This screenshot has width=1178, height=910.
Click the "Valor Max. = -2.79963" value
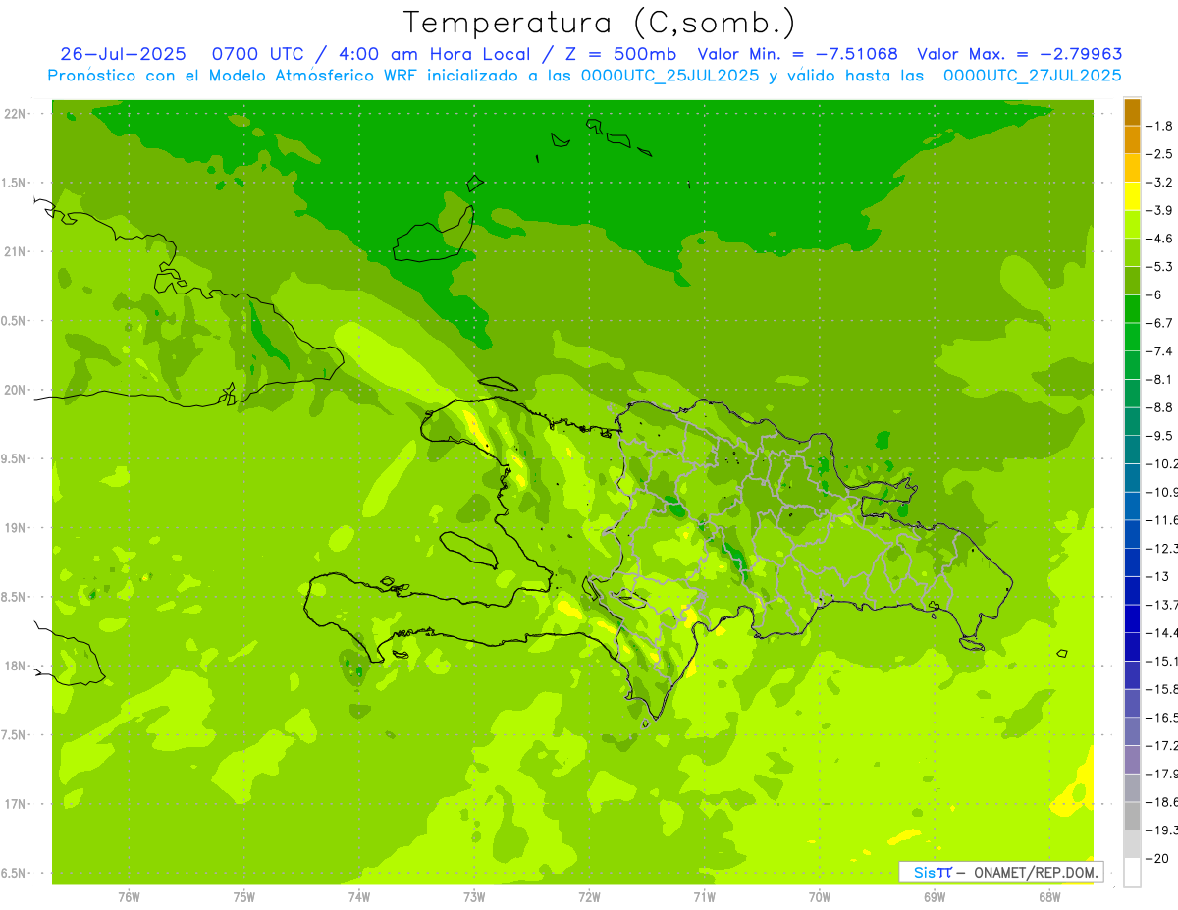coord(1020,54)
